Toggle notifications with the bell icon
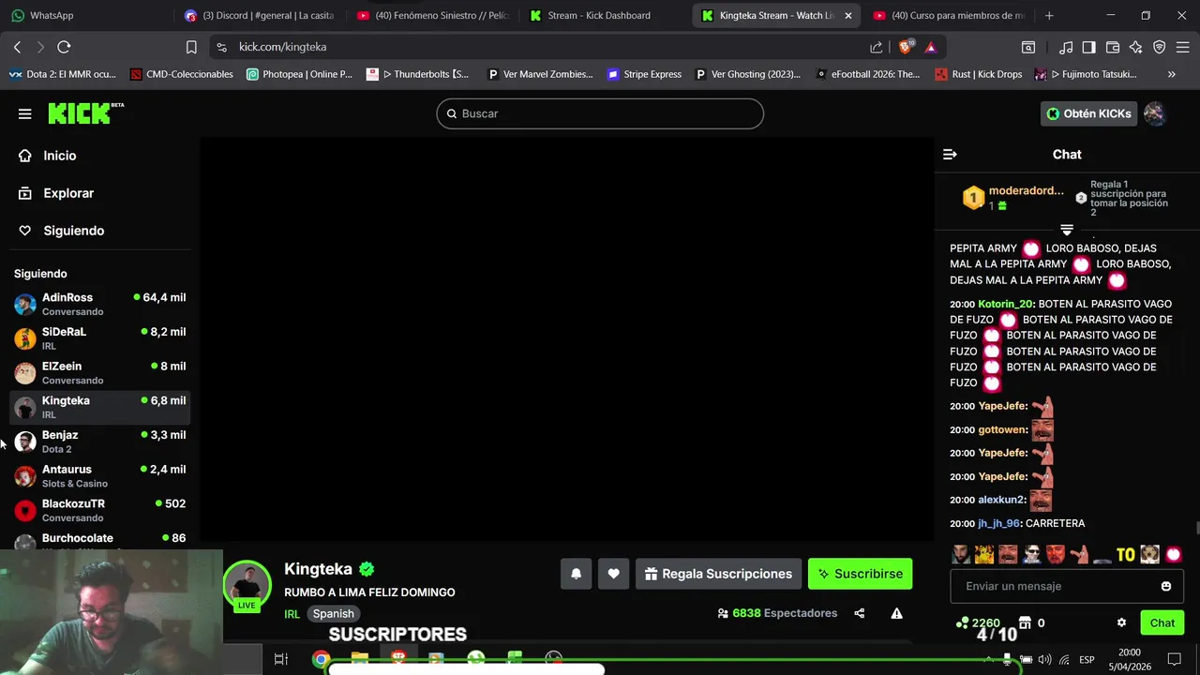1200x675 pixels. point(577,574)
